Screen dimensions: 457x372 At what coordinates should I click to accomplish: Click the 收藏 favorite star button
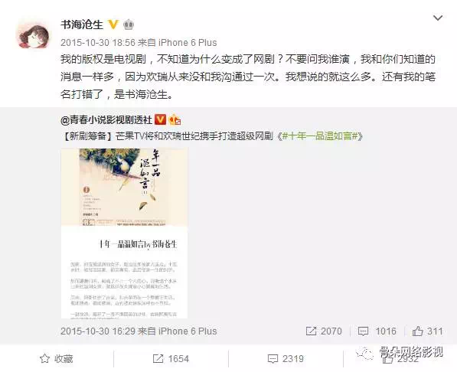(x=57, y=358)
